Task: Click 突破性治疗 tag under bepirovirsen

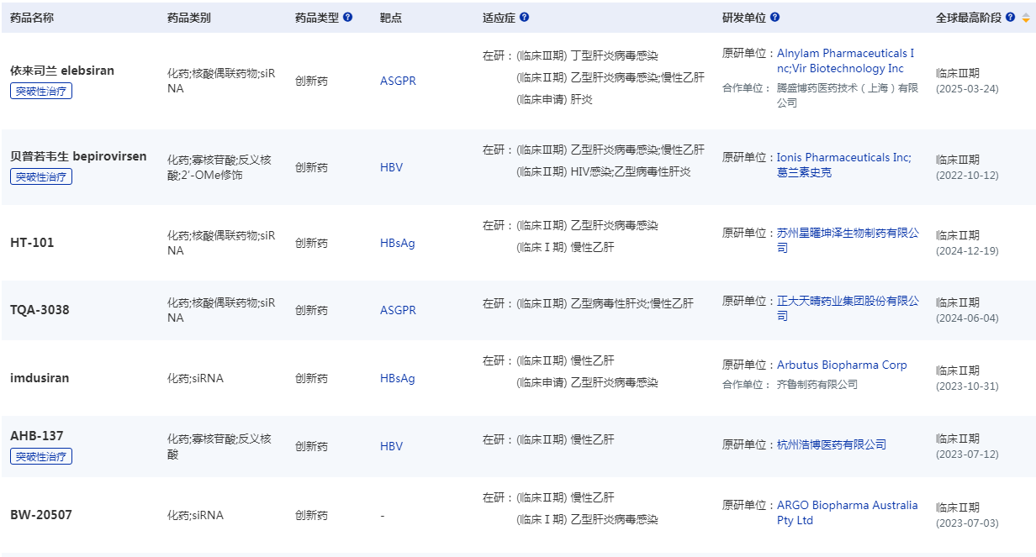Action: tap(41, 176)
